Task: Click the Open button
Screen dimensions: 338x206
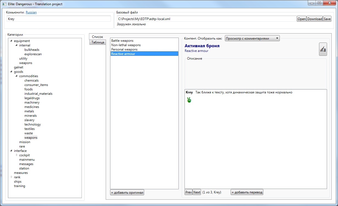Action: pos(301,19)
